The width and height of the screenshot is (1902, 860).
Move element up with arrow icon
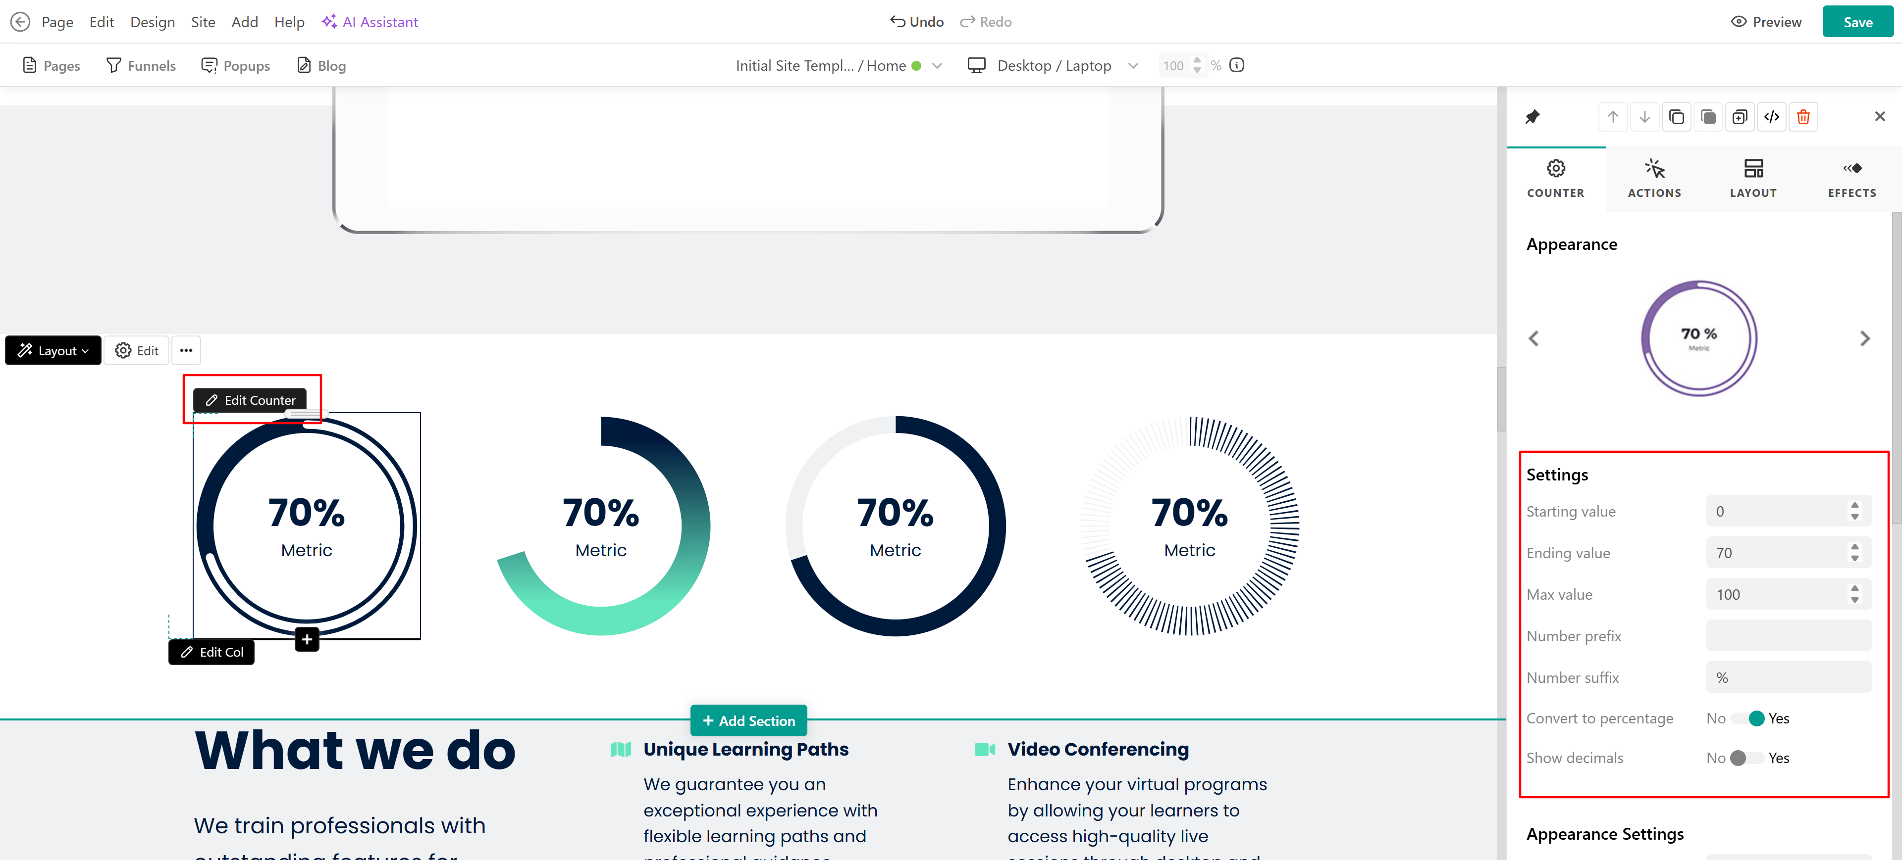(x=1613, y=117)
